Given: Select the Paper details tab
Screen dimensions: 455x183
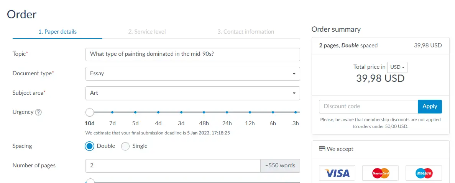Looking at the screenshot, I should click(57, 32).
